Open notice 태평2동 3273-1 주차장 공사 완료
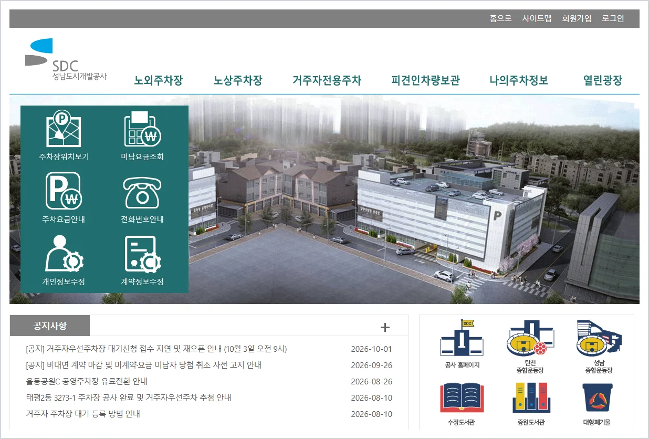649x439 pixels. pos(129,398)
